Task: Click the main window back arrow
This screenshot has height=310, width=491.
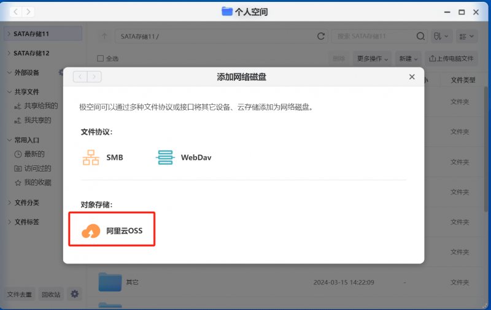Action: pos(16,12)
